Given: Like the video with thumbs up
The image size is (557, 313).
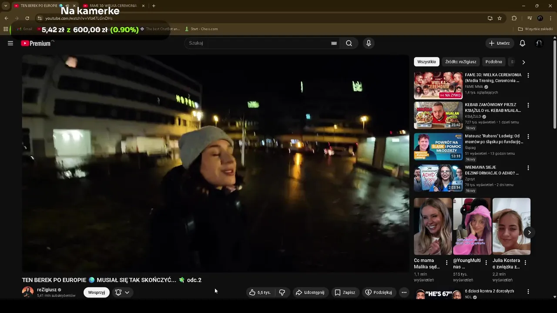Looking at the screenshot, I should click(260, 293).
